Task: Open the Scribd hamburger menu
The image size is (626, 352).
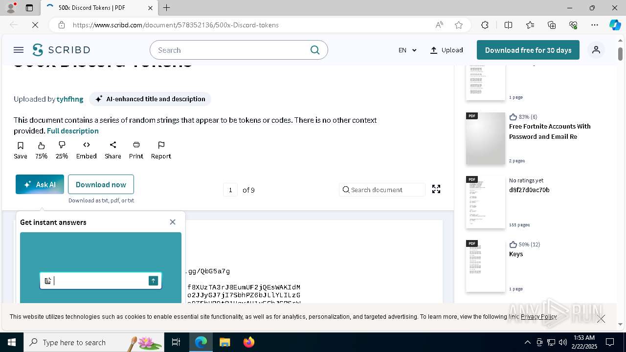Action: pyautogui.click(x=19, y=50)
